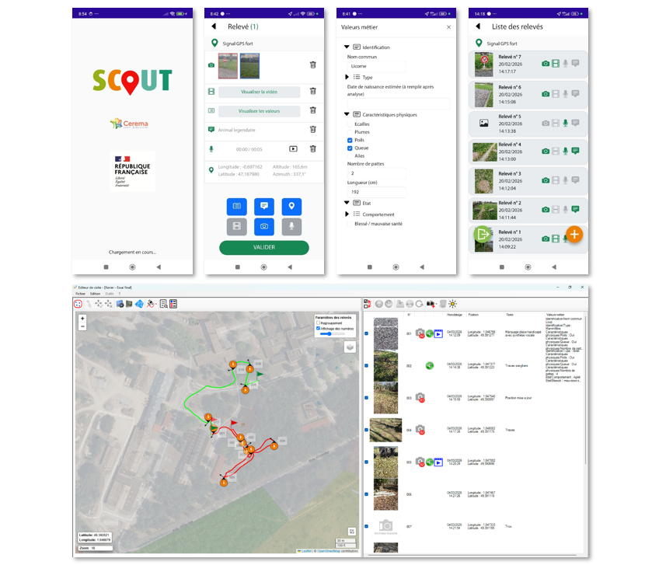Screen dimensions: 645x565
Task: Zoom in on the map with plus button
Action: pos(82,318)
